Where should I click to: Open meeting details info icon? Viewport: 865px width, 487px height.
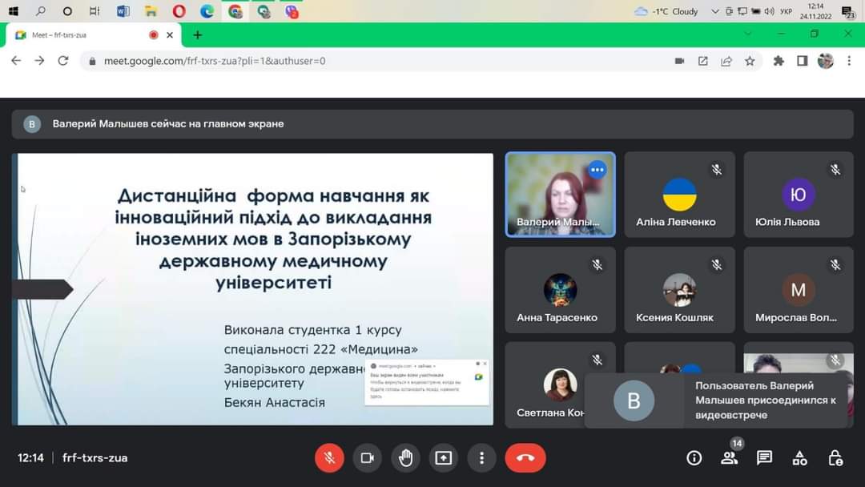tap(694, 457)
